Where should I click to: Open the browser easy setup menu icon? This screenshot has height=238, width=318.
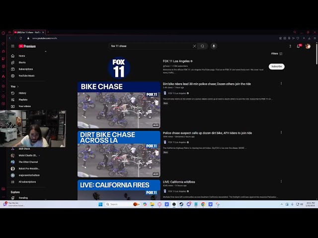[x=315, y=38]
